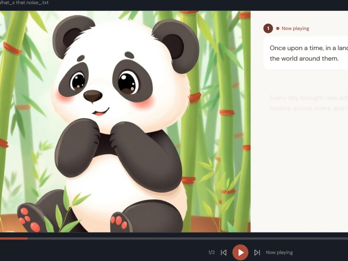
Task: Select the faded 'Every day brought new' paragraph
Action: pyautogui.click(x=309, y=103)
